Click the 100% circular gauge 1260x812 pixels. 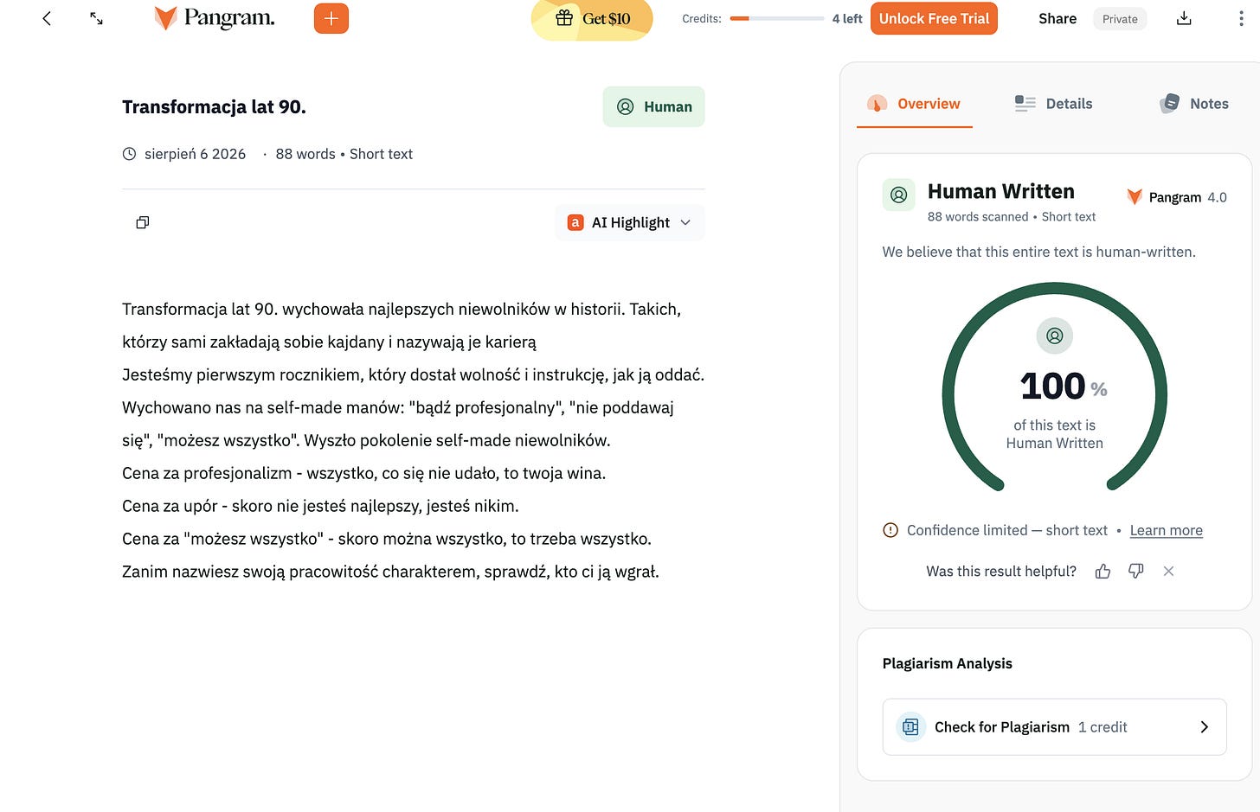coord(1055,387)
